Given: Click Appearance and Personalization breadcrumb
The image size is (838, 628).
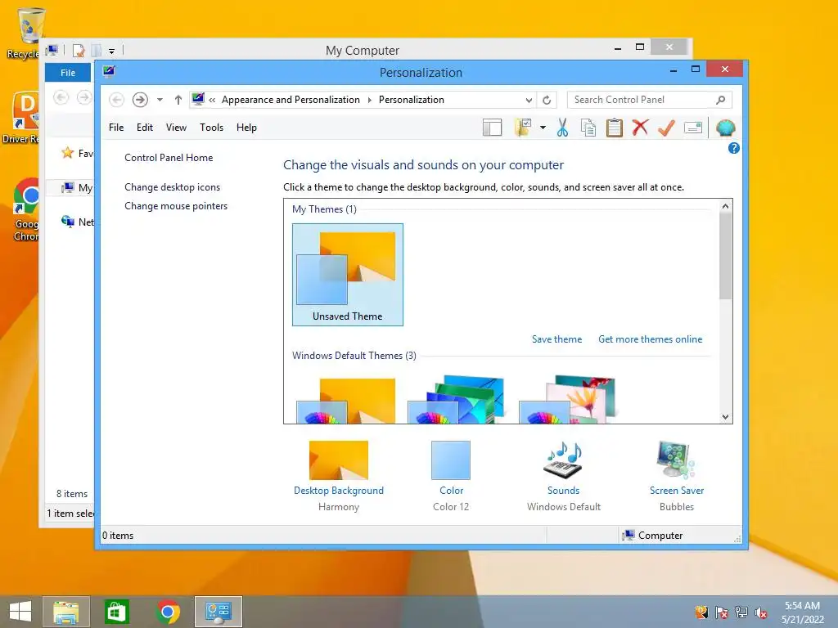Looking at the screenshot, I should pos(291,100).
